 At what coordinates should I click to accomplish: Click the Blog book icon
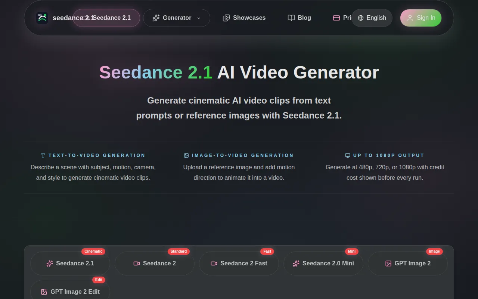click(x=291, y=18)
